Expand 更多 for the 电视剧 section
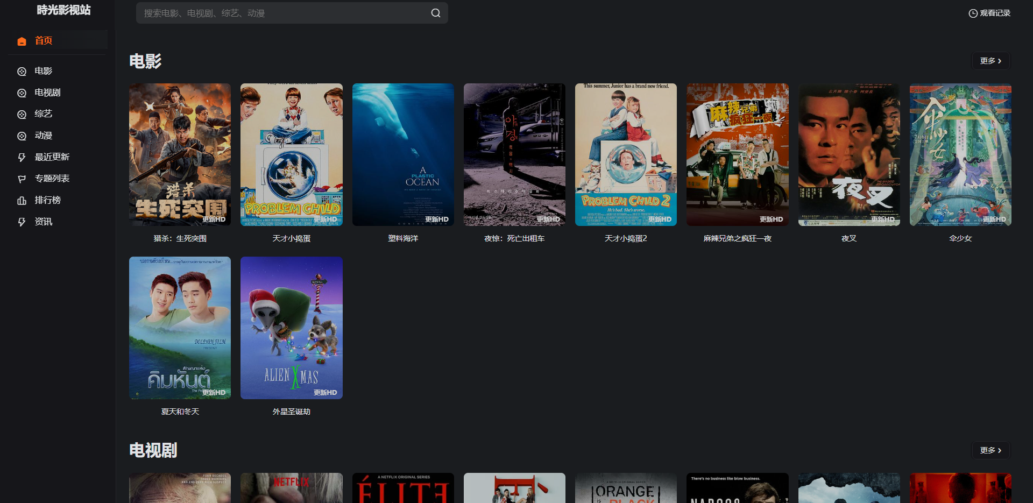This screenshot has width=1033, height=503. point(990,450)
